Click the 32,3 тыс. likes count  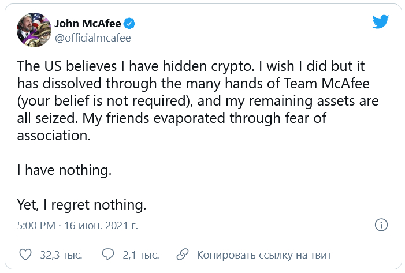pyautogui.click(x=61, y=255)
